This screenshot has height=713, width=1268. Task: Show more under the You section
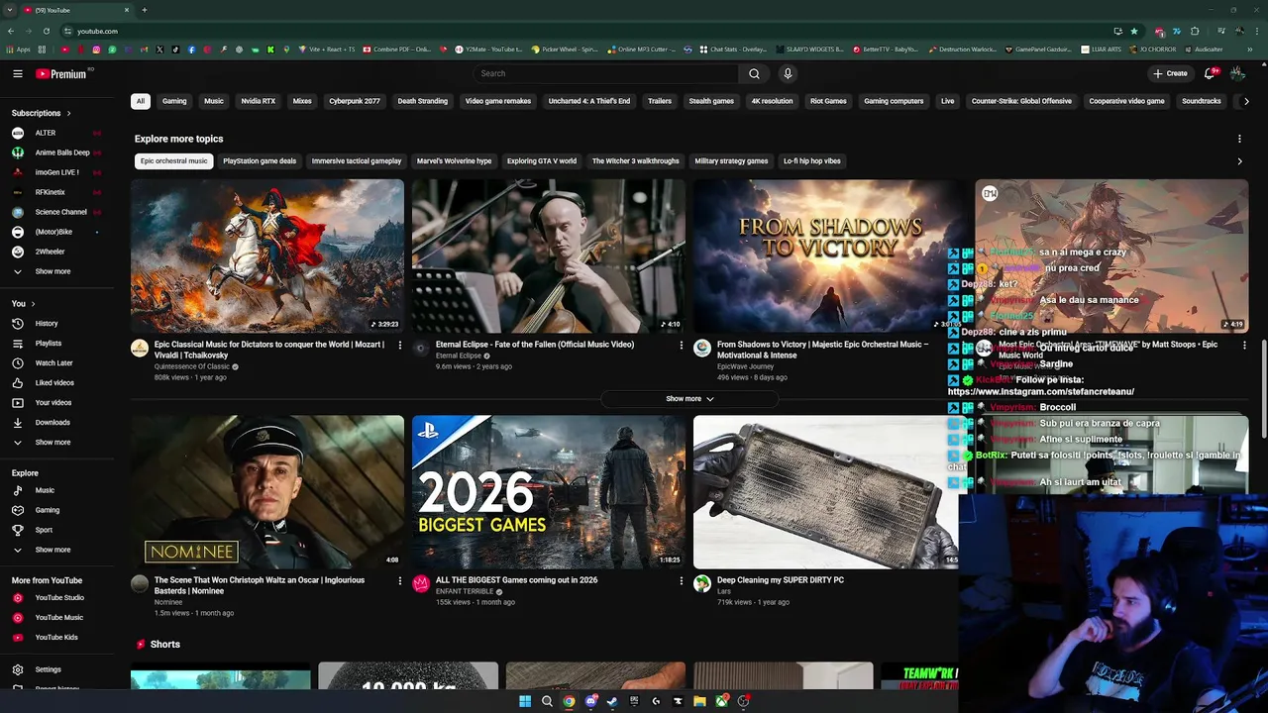point(53,443)
